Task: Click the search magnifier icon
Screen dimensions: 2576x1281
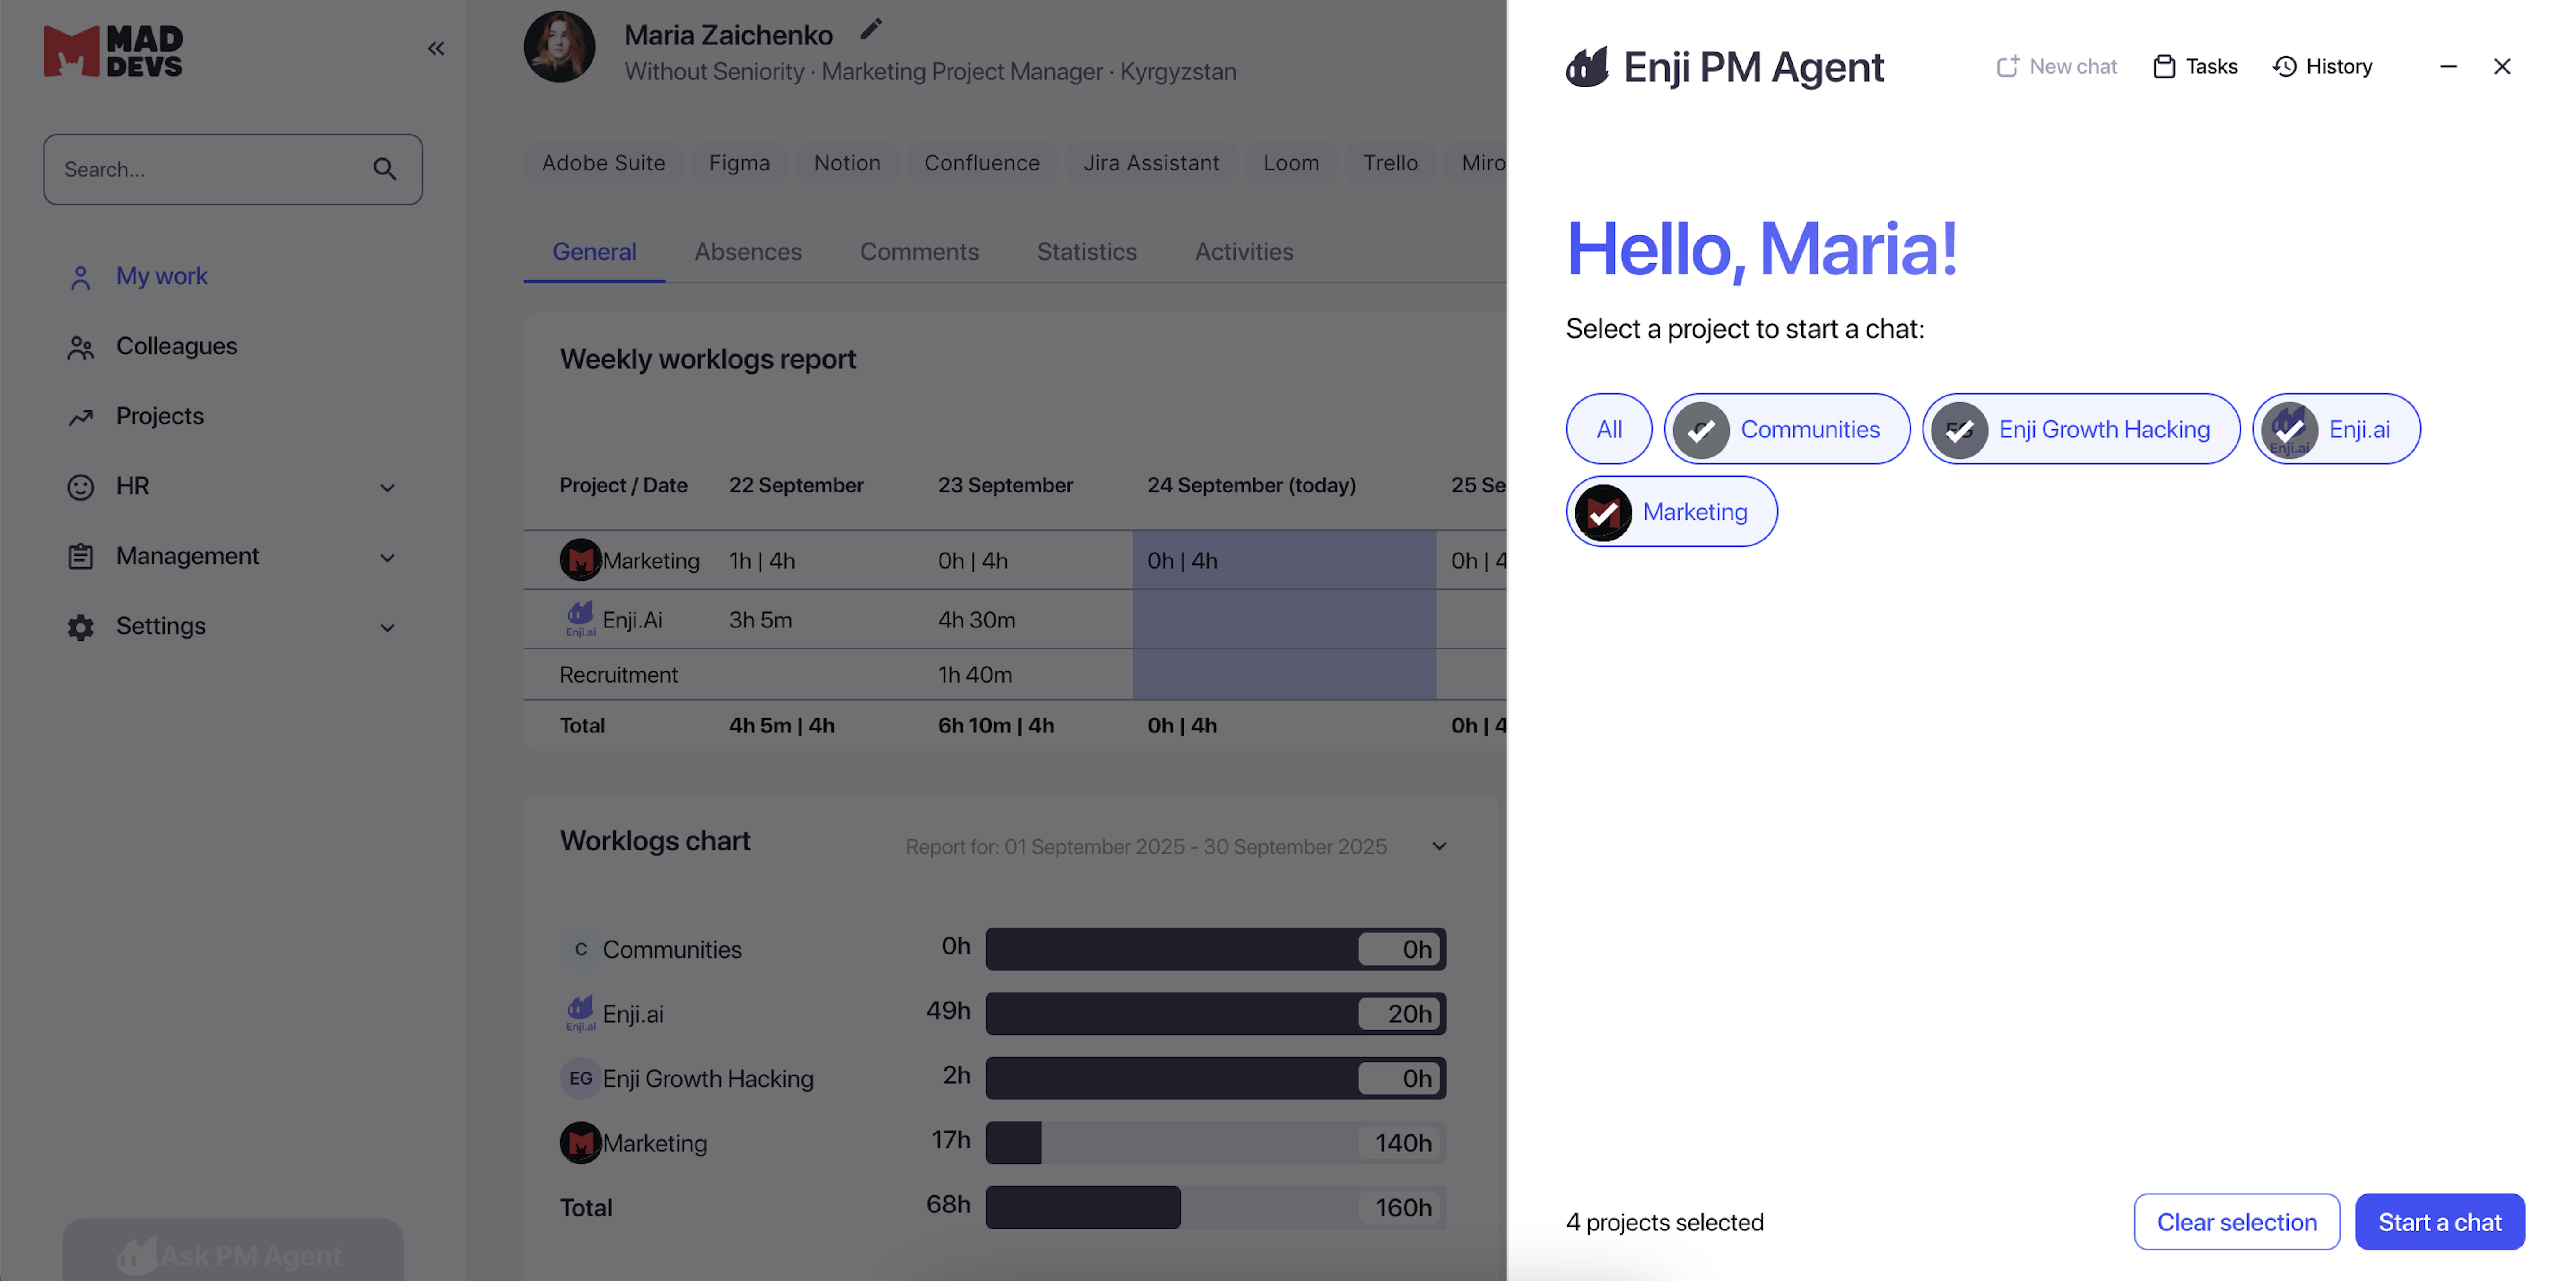Action: (x=385, y=170)
